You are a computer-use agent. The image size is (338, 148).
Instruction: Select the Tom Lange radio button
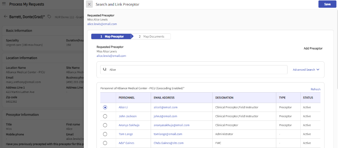pyautogui.click(x=105, y=134)
